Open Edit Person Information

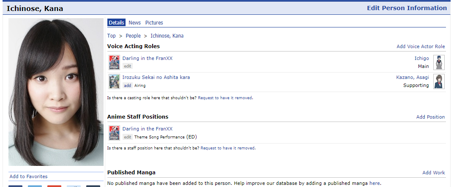point(407,8)
